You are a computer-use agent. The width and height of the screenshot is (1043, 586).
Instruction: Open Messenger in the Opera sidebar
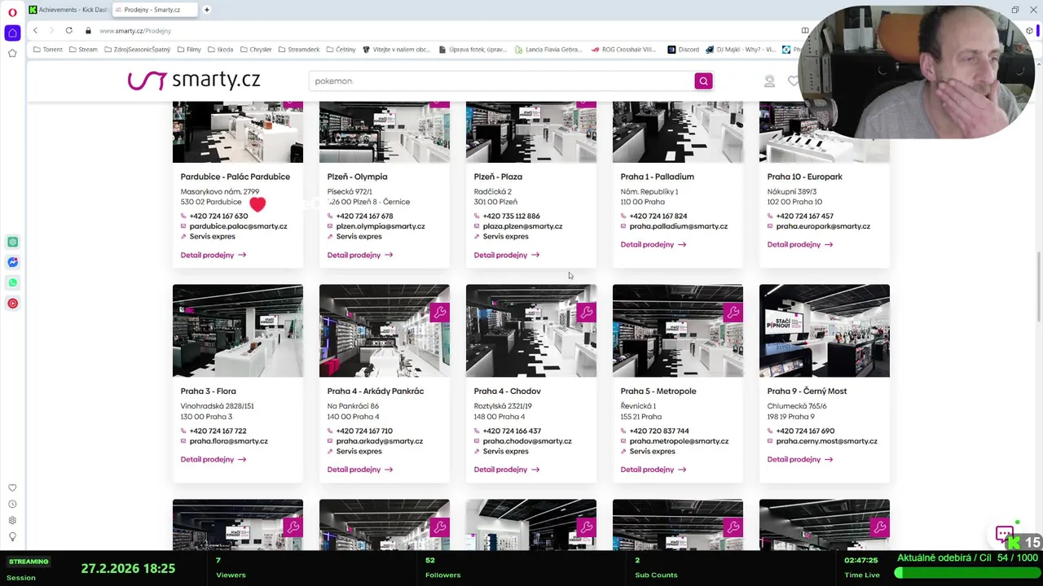coord(12,262)
